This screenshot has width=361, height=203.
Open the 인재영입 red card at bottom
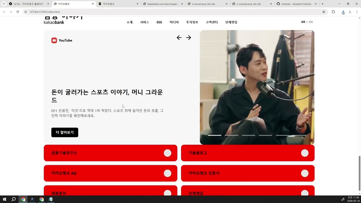248,191
